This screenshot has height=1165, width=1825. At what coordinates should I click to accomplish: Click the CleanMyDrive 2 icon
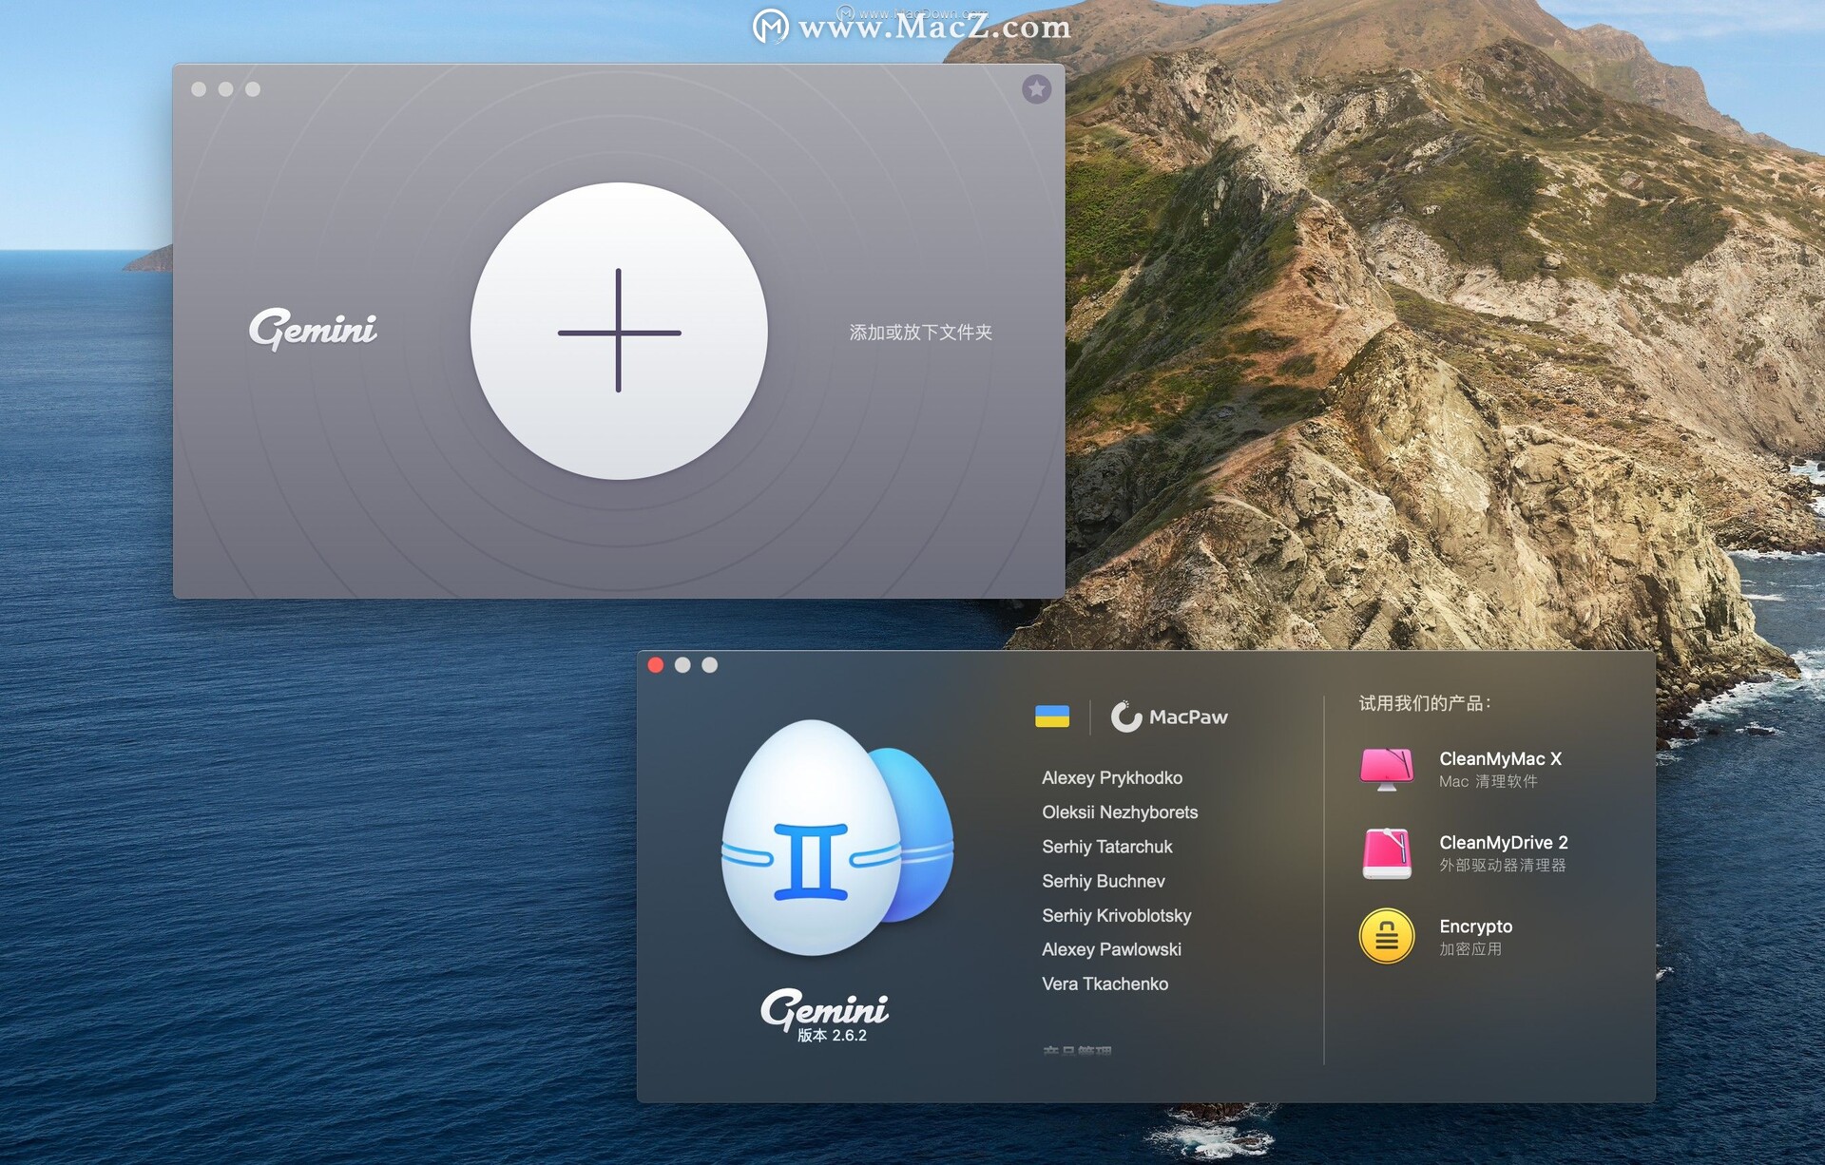1387,853
